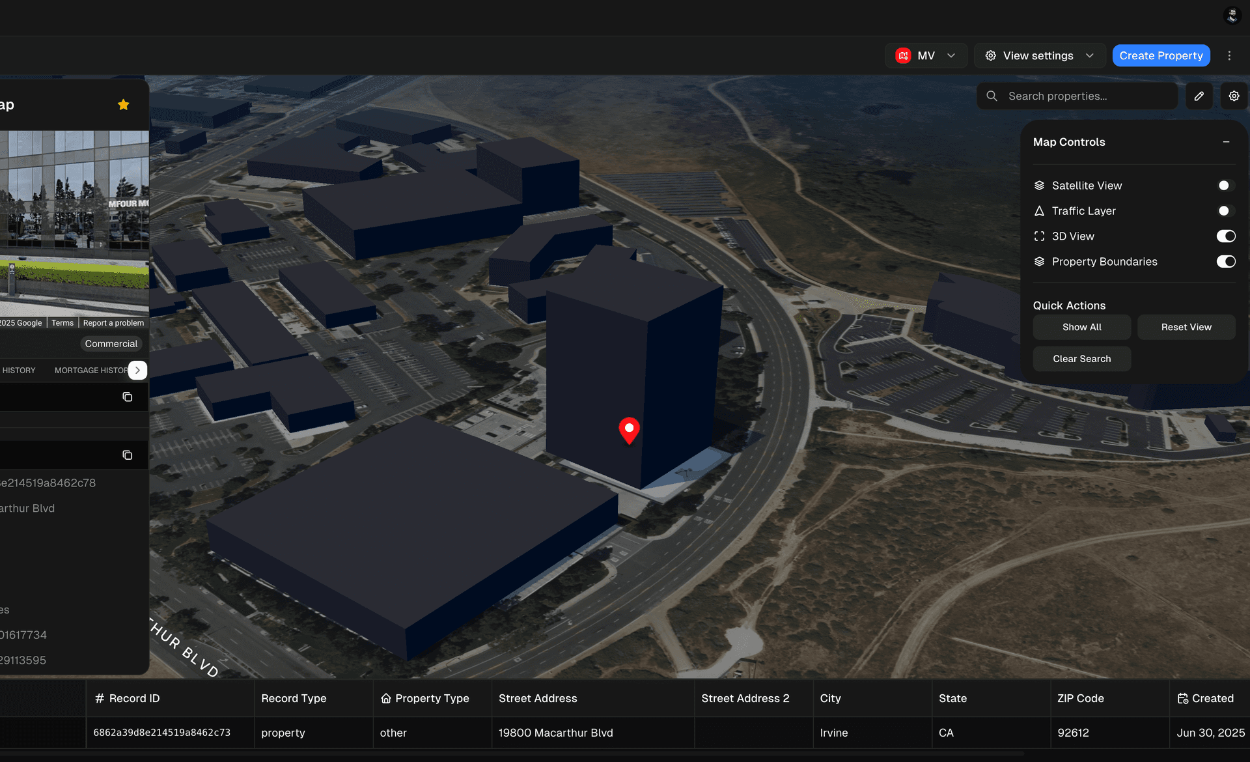Disable the 3D View toggle
Viewport: 1250px width, 762px height.
1227,236
